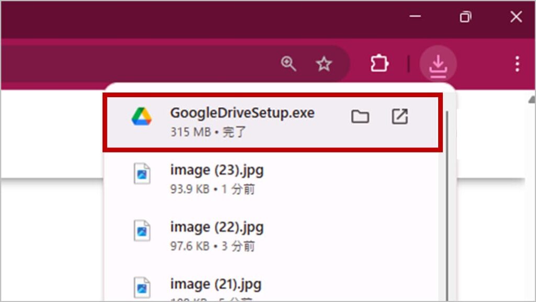Open Chrome's three-dot menu
This screenshot has width=536, height=302.
click(517, 64)
